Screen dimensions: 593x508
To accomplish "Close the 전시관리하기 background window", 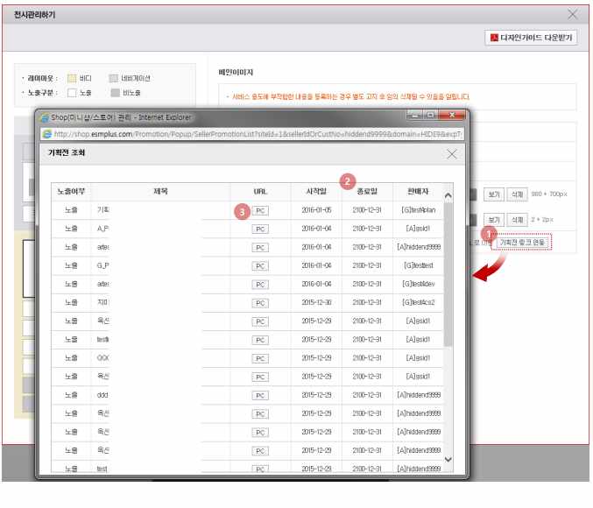I will pos(573,15).
